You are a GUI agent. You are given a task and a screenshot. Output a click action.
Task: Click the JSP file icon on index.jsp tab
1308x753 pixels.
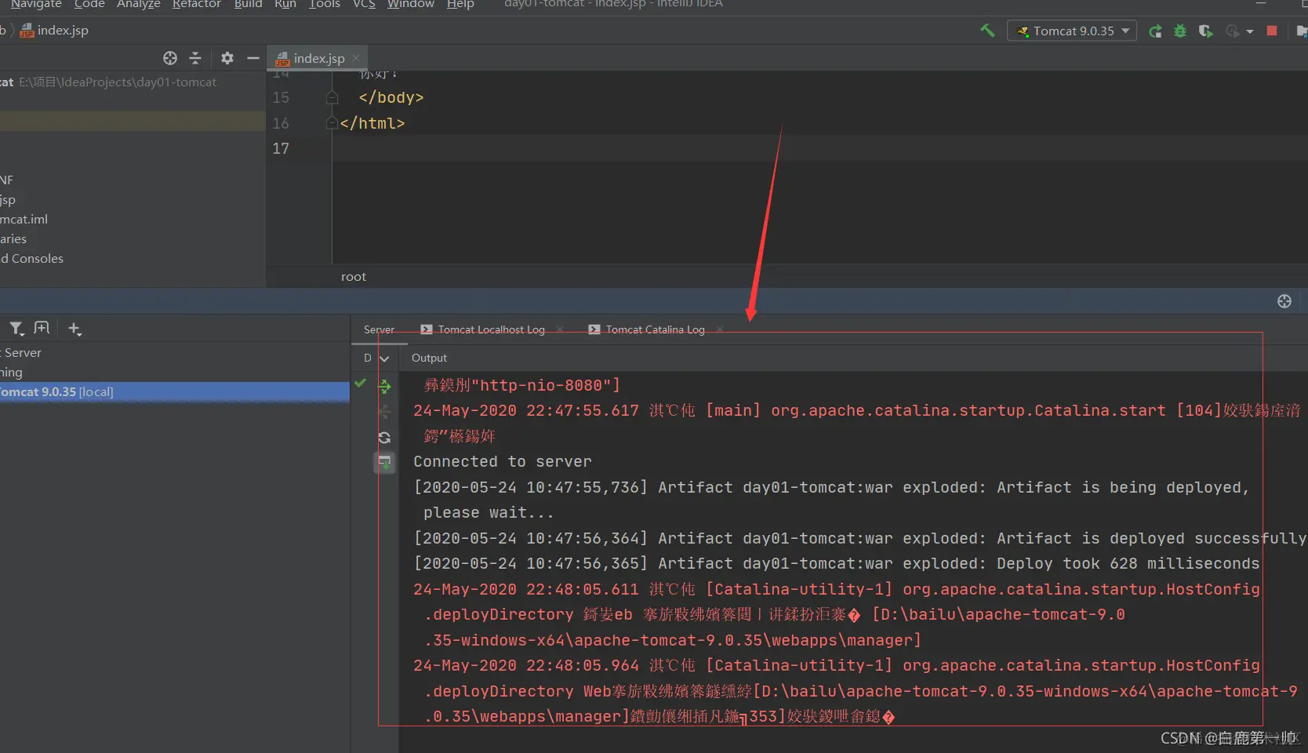(282, 59)
